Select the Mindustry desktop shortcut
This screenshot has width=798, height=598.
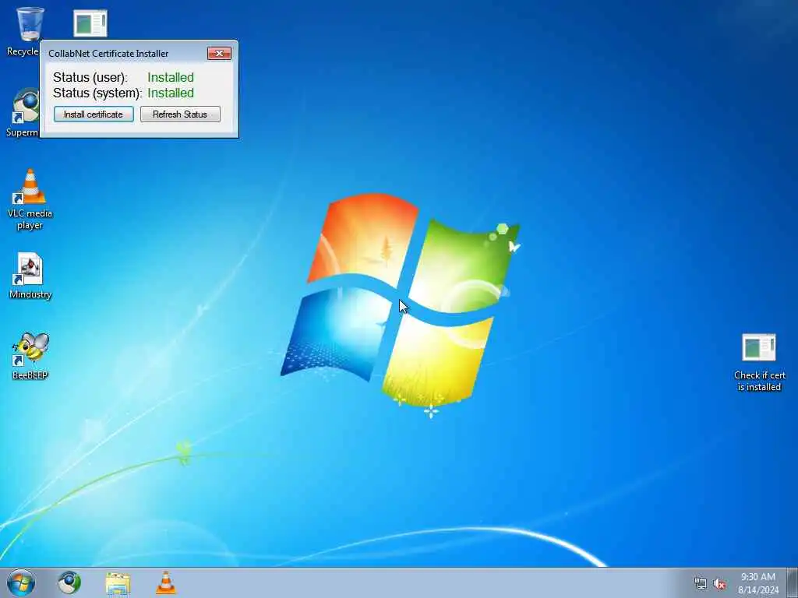tap(30, 276)
